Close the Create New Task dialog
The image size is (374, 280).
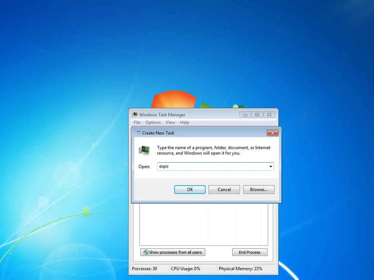[272, 133]
